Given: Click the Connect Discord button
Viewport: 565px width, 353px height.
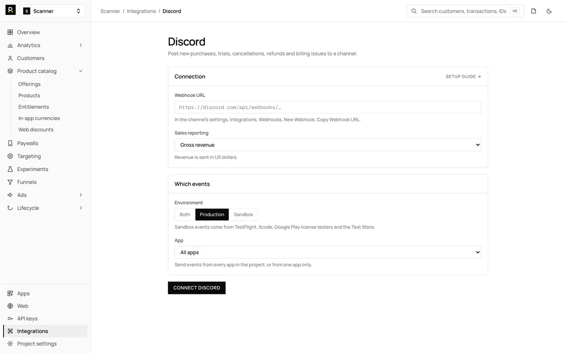Looking at the screenshot, I should (x=196, y=288).
